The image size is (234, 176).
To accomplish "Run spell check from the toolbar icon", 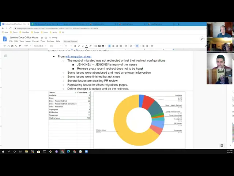I will tap(16, 46).
